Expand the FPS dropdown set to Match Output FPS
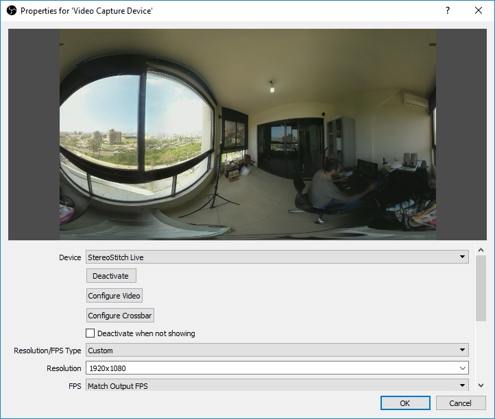This screenshot has width=495, height=419. click(277, 385)
